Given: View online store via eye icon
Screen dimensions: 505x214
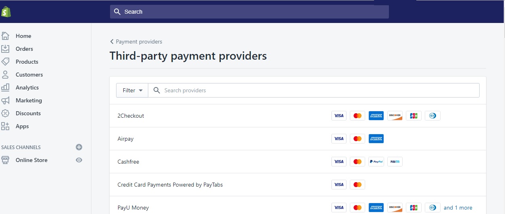Looking at the screenshot, I should click(79, 160).
